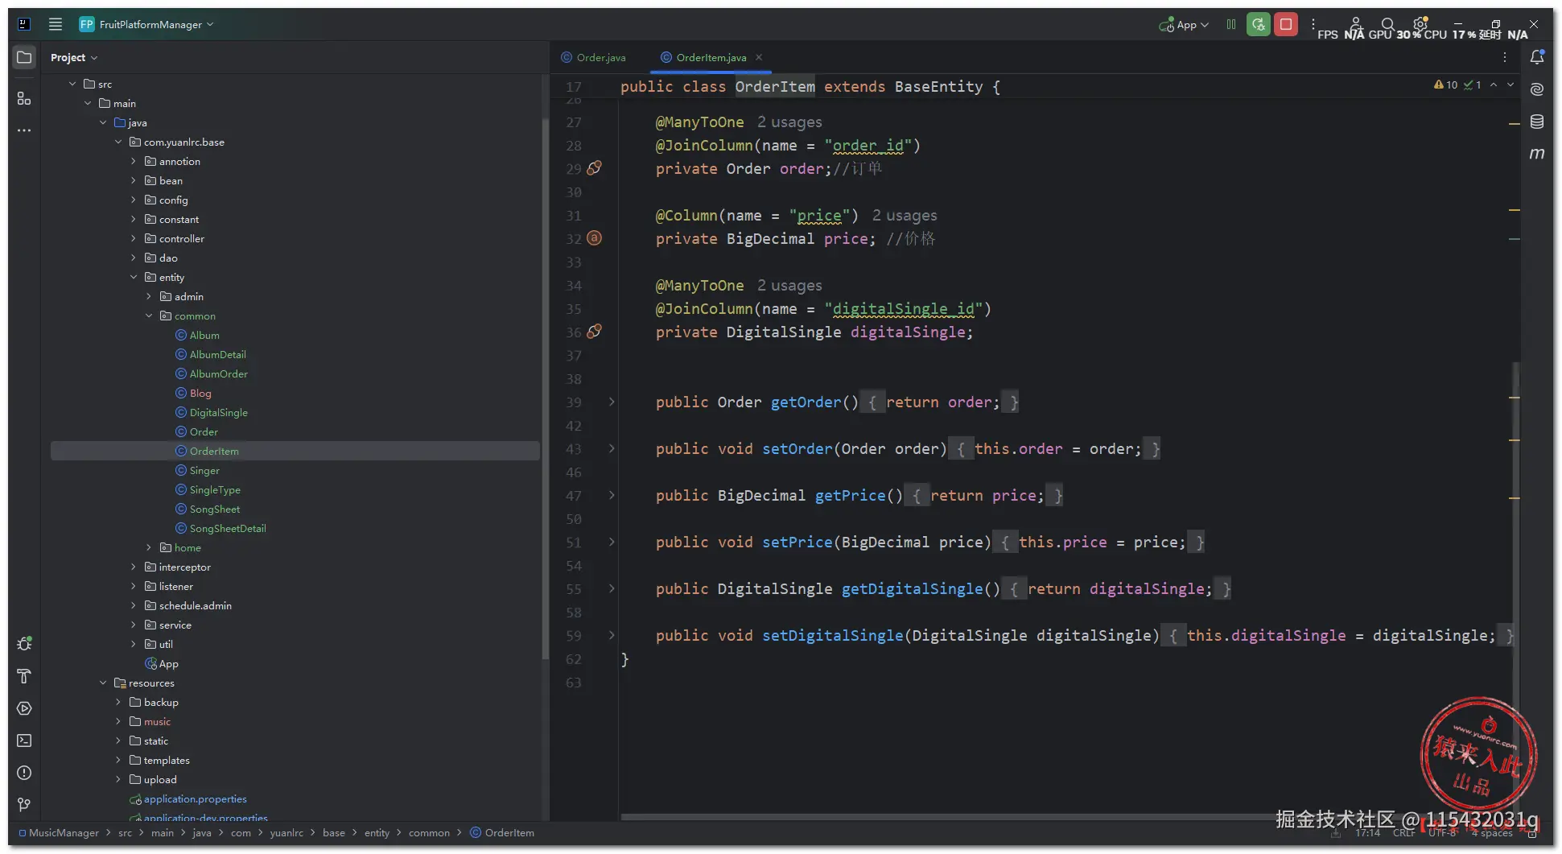Show usages of digitalSingle field
Screen dimensions: 1562x854
789,286
